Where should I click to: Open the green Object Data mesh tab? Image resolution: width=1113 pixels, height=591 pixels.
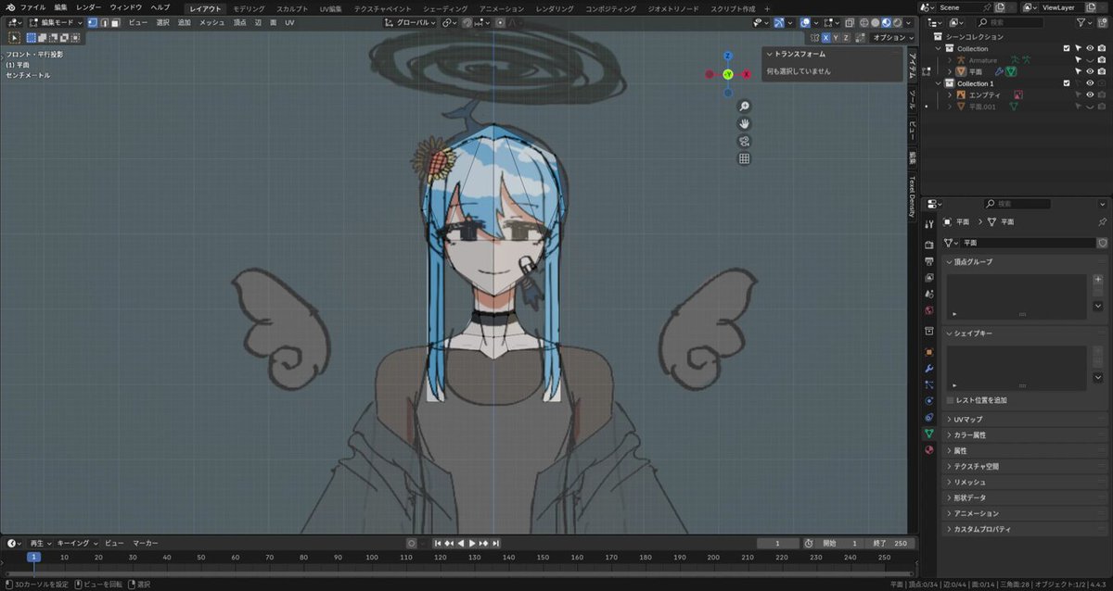[928, 433]
